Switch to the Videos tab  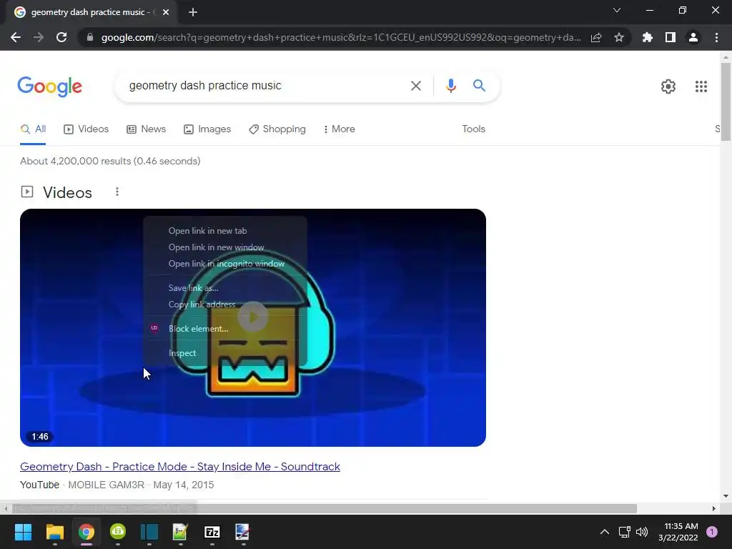[x=86, y=129]
